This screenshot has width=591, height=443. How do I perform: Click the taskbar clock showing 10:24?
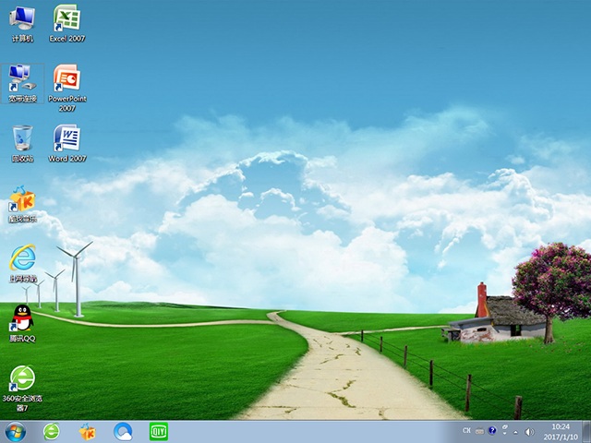pos(560,431)
